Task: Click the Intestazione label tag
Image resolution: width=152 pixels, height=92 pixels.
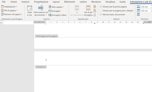Action: (41, 67)
